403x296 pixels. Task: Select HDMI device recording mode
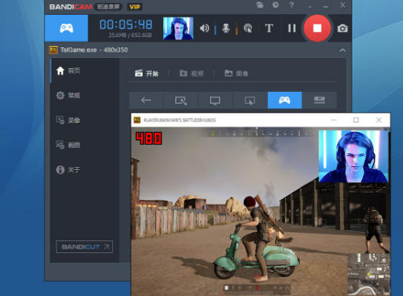coord(319,100)
